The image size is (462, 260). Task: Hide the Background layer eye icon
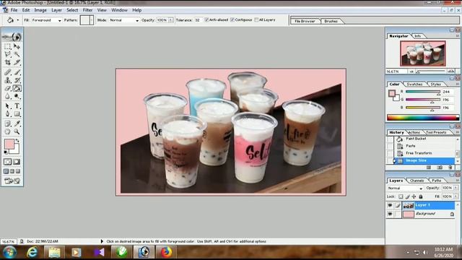click(x=390, y=214)
